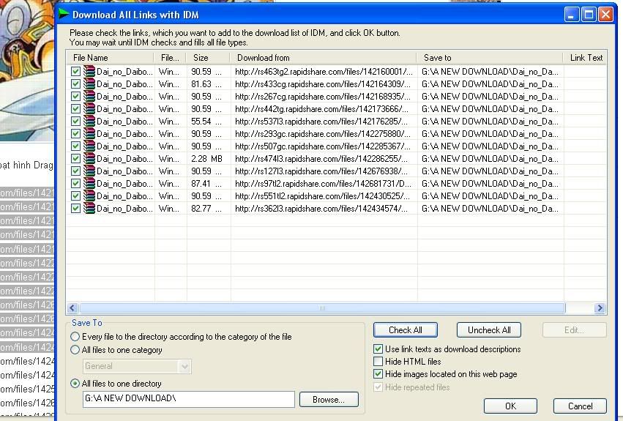Select the rs442tg.rapidshare.com link text
The height and width of the screenshot is (421, 623).
pos(321,109)
